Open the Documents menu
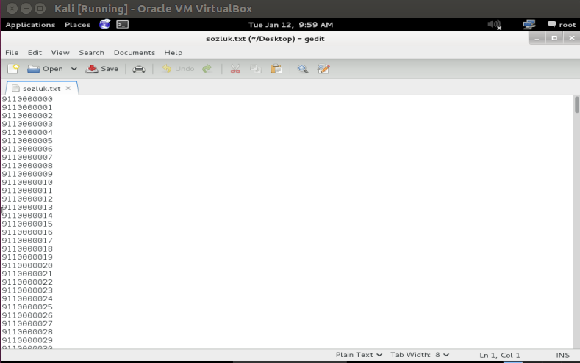The image size is (580, 363). [135, 52]
